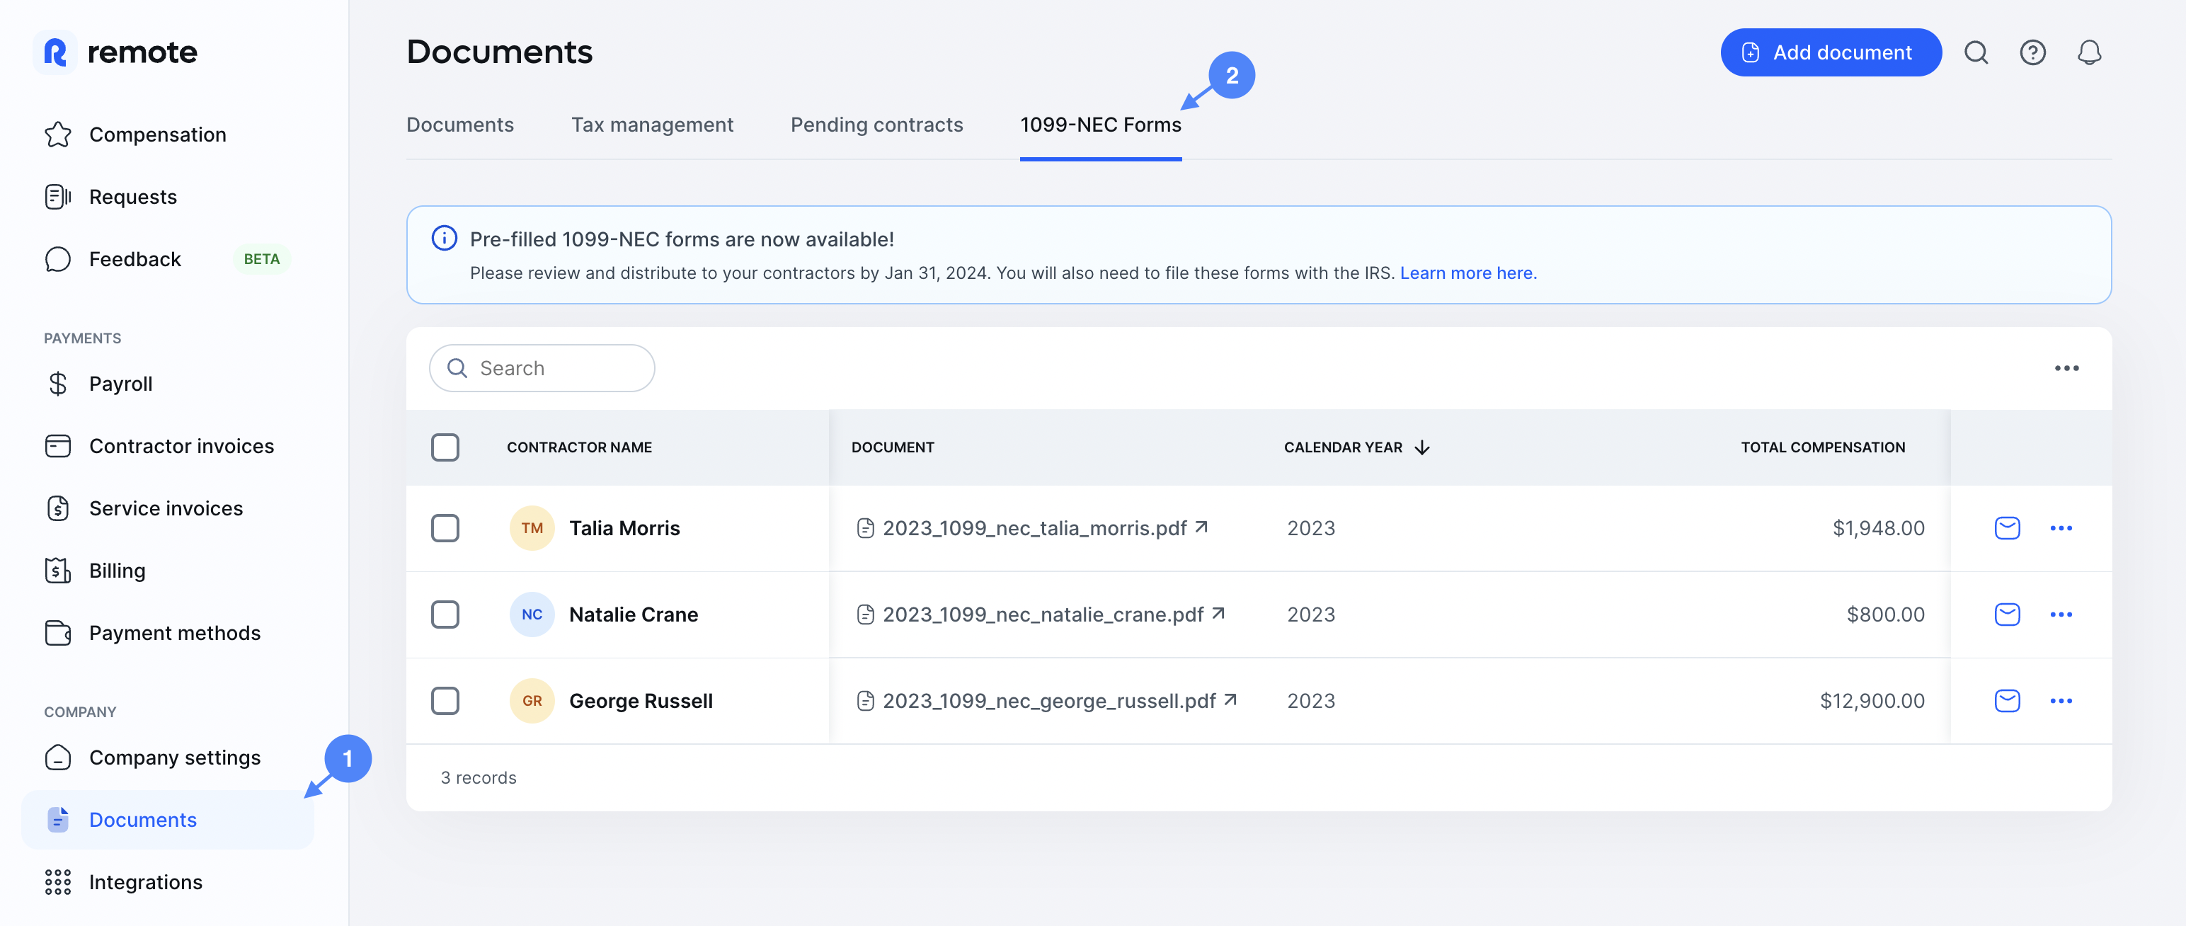2186x926 pixels.
Task: Switch to the Pending contracts tab
Action: tap(876, 125)
